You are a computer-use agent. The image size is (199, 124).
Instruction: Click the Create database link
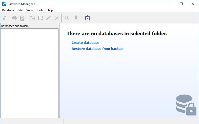(x=85, y=43)
